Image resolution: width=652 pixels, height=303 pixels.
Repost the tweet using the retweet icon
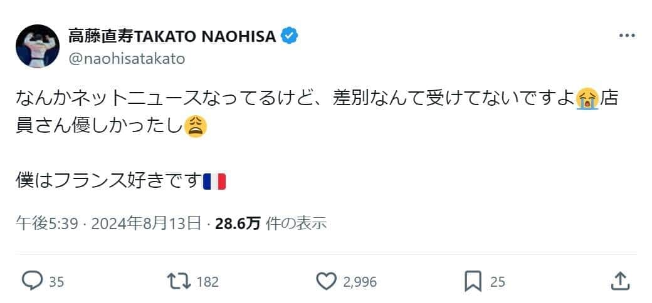pos(180,281)
